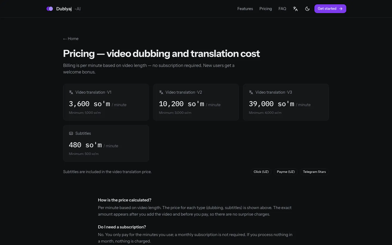Click the Get started button

pos(330,9)
